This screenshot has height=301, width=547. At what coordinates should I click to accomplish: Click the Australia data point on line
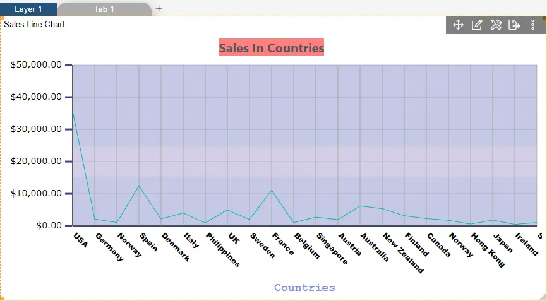tap(360, 206)
